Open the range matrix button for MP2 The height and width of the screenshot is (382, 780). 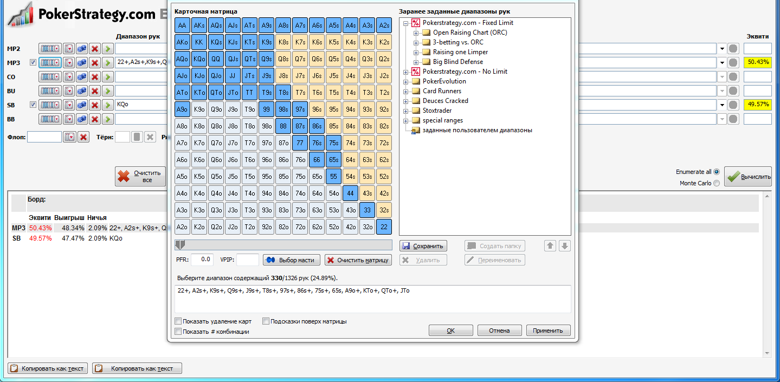(50, 49)
